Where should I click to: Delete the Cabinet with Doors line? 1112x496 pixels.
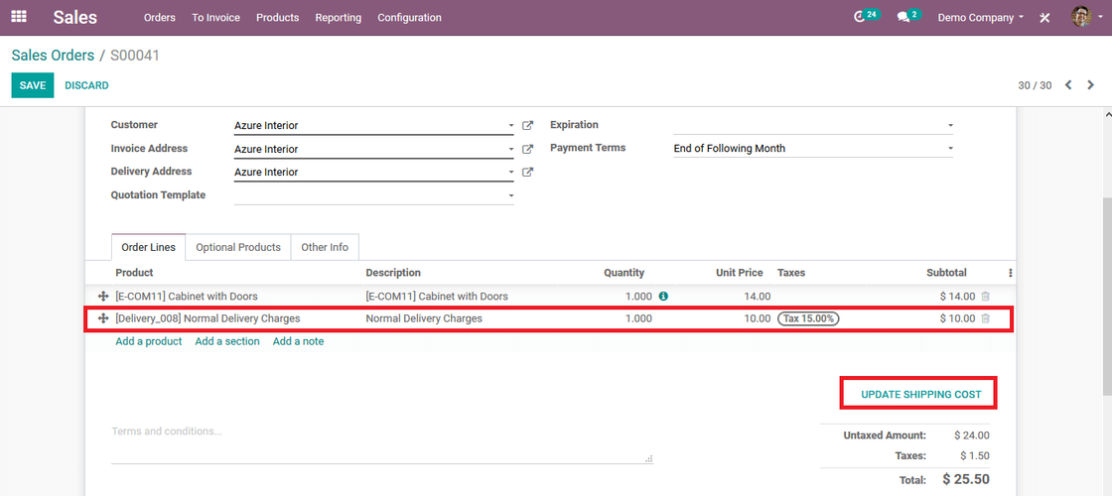tap(985, 297)
